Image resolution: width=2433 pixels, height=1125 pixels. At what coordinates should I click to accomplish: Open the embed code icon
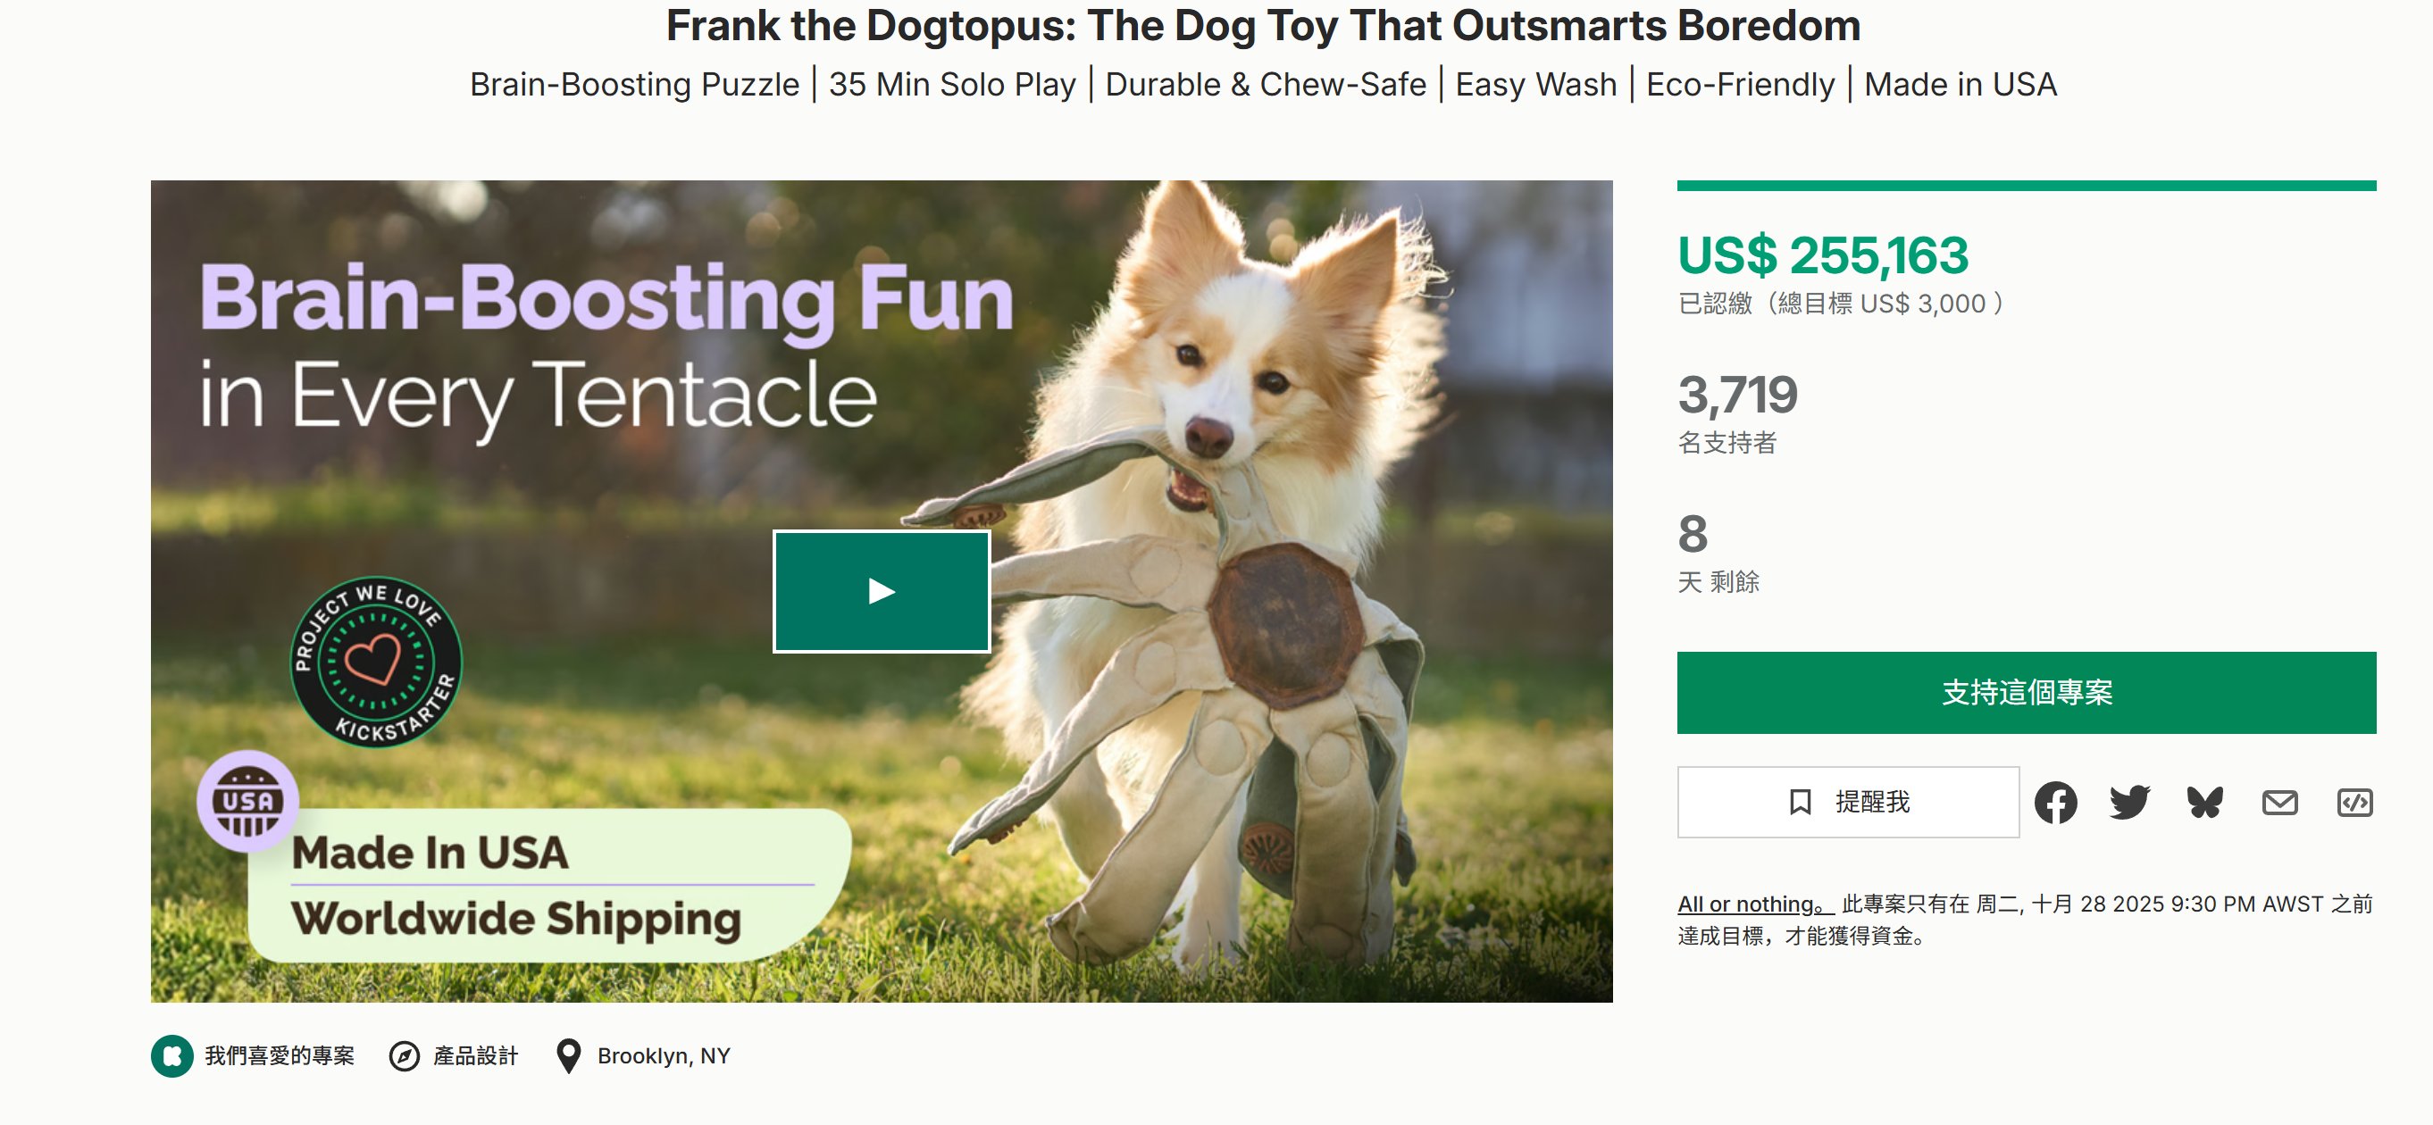click(x=2354, y=802)
